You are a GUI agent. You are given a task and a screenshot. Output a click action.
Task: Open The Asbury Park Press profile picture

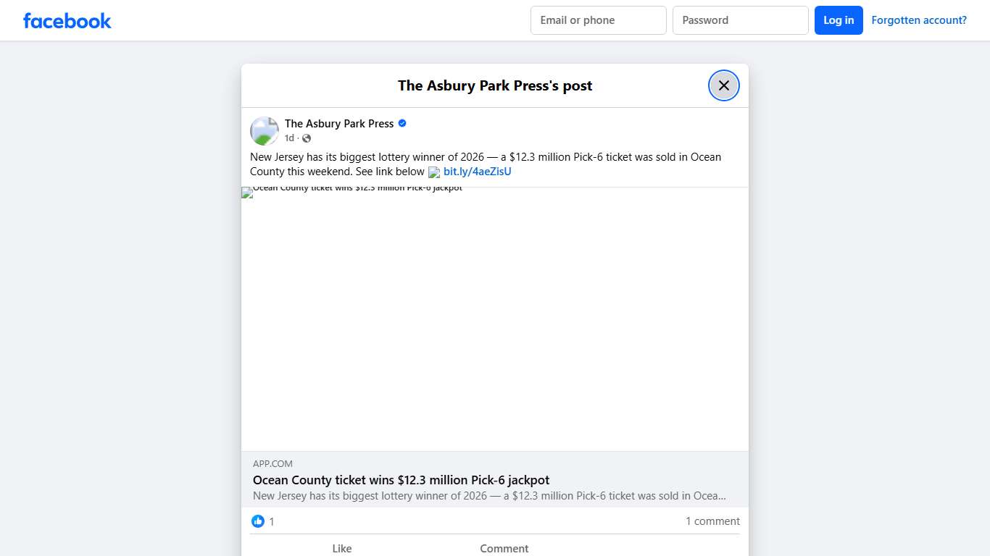(265, 131)
